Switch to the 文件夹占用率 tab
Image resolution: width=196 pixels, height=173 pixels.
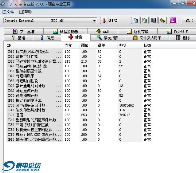[147, 38]
